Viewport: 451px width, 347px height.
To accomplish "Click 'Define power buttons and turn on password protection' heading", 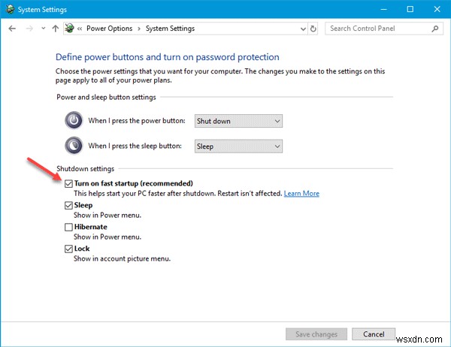I will 168,57.
